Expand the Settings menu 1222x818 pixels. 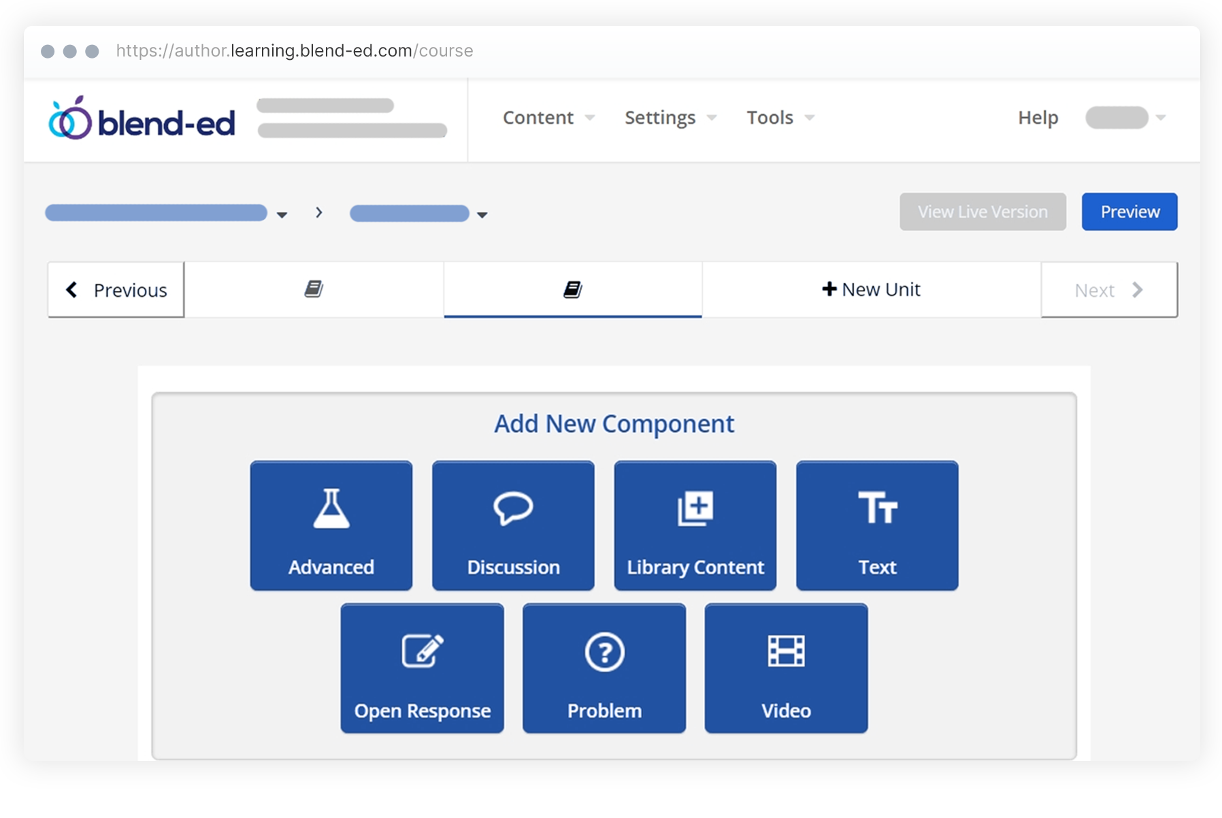pyautogui.click(x=670, y=118)
